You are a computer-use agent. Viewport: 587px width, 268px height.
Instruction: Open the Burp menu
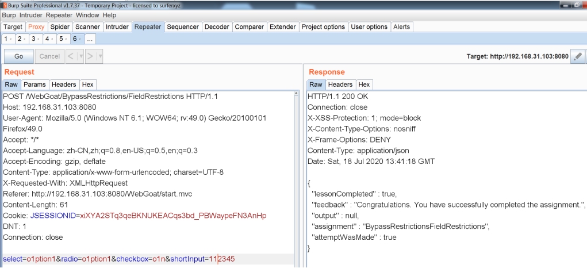point(10,16)
